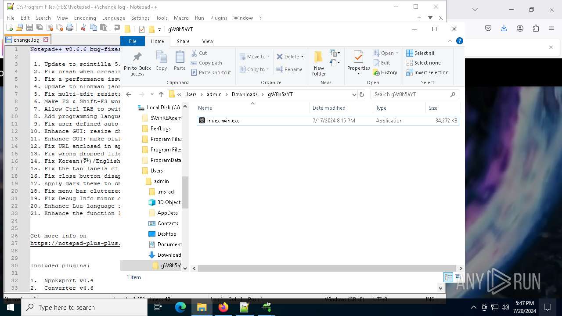Switch to Details view icon in status bar
Screen dimensions: 562x316
448,277
